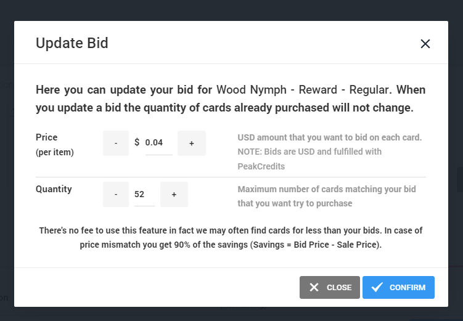Click the "Quantity" field label
This screenshot has height=321, width=463.
(x=54, y=189)
